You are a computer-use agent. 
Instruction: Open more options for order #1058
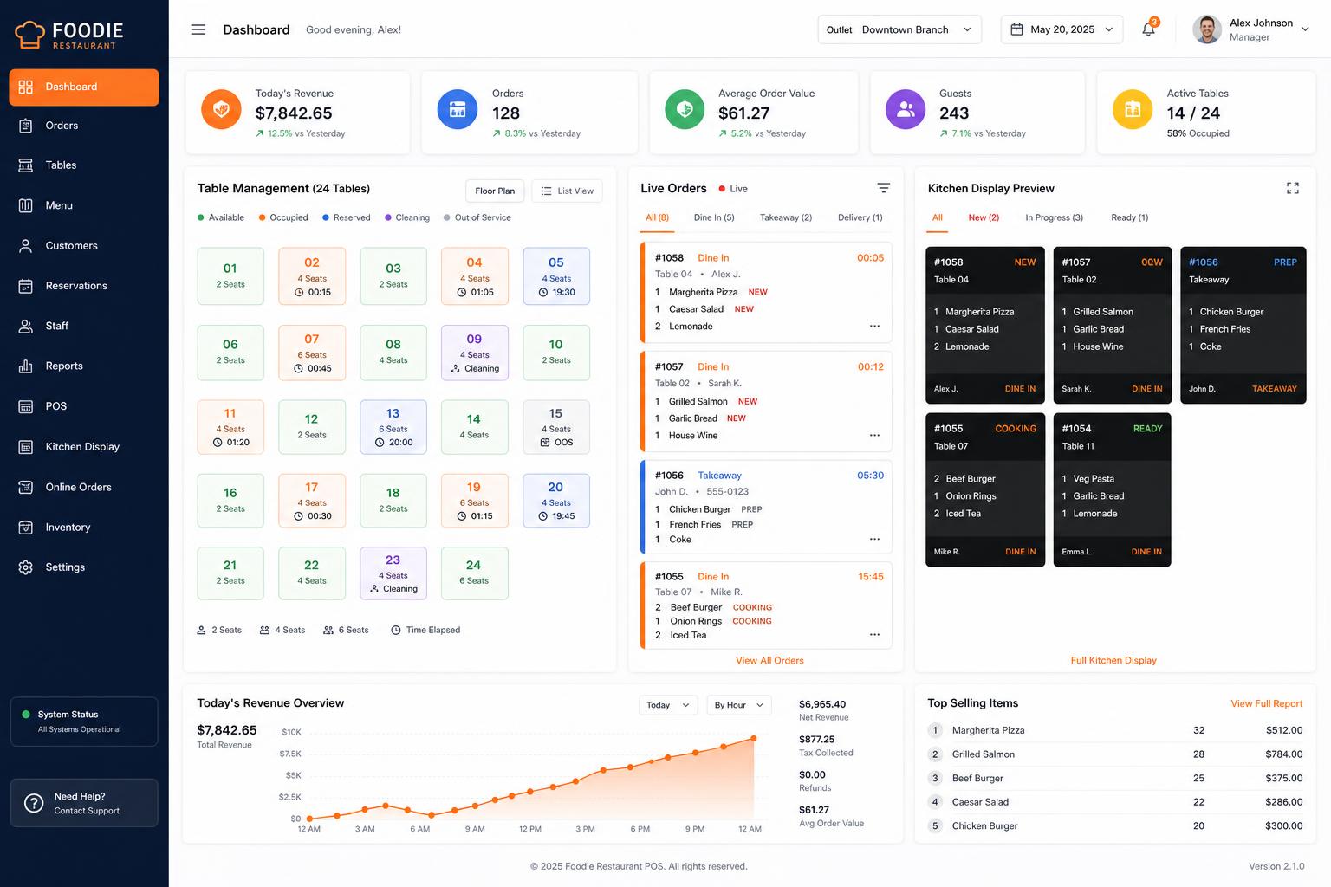[x=874, y=327]
